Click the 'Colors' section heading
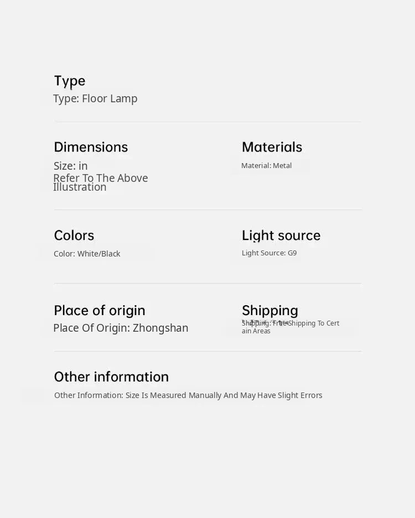Image resolution: width=415 pixels, height=518 pixels. [74, 236]
